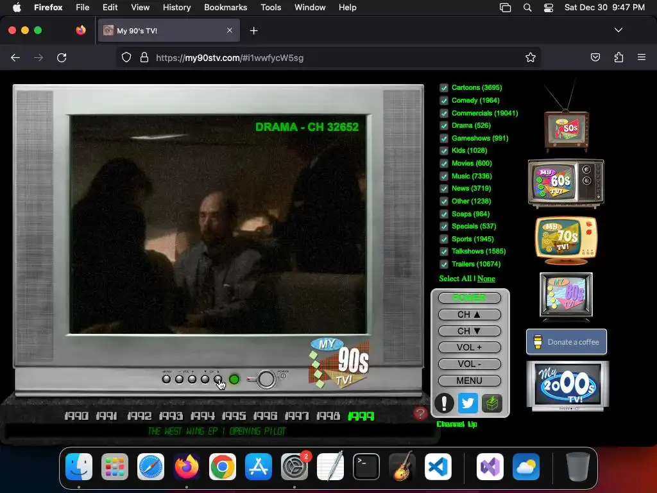
Task: Toggle the Commercials (19041) checkbox
Action: [x=444, y=113]
